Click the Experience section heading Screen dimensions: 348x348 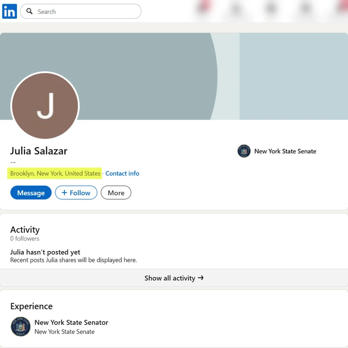[31, 306]
